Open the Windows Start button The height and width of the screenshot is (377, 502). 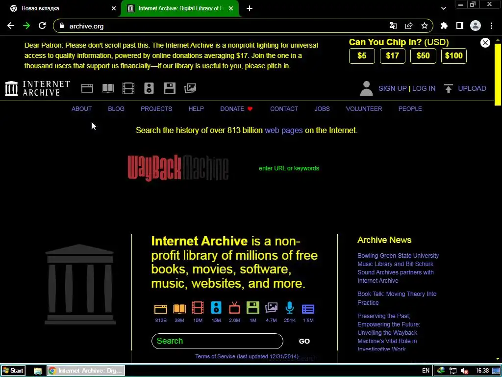coord(13,371)
